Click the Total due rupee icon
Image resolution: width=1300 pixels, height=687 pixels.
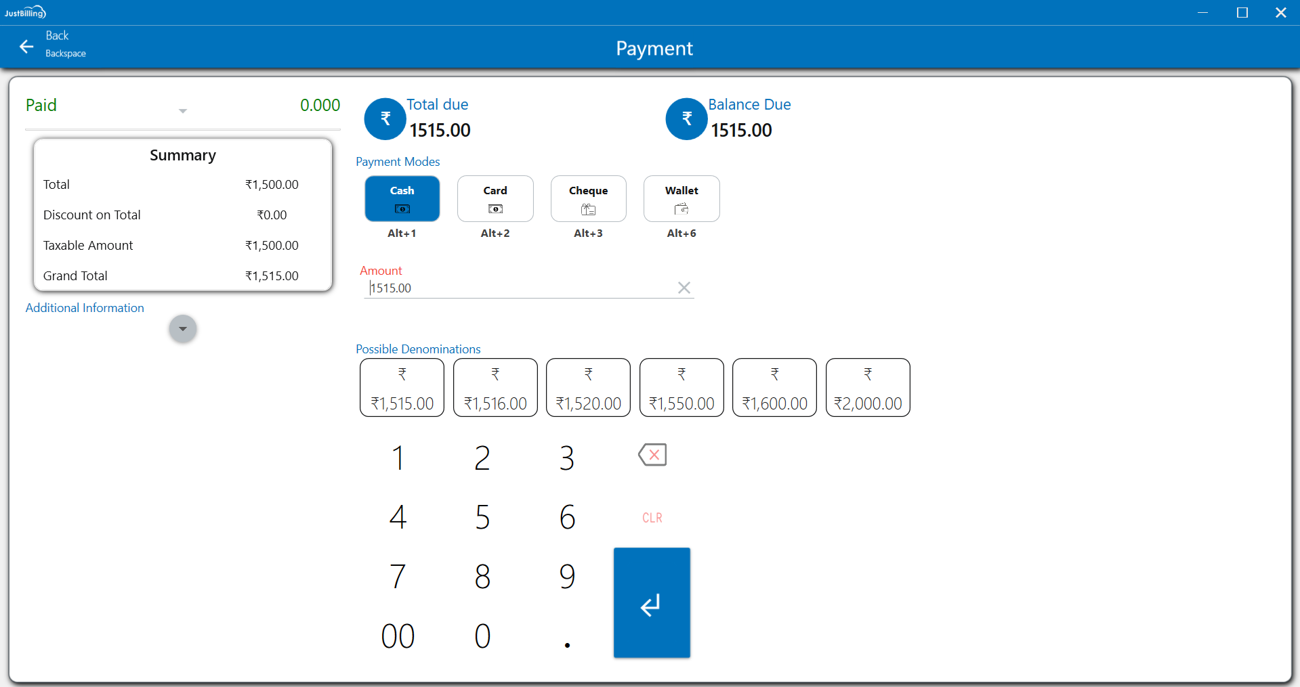pyautogui.click(x=385, y=119)
